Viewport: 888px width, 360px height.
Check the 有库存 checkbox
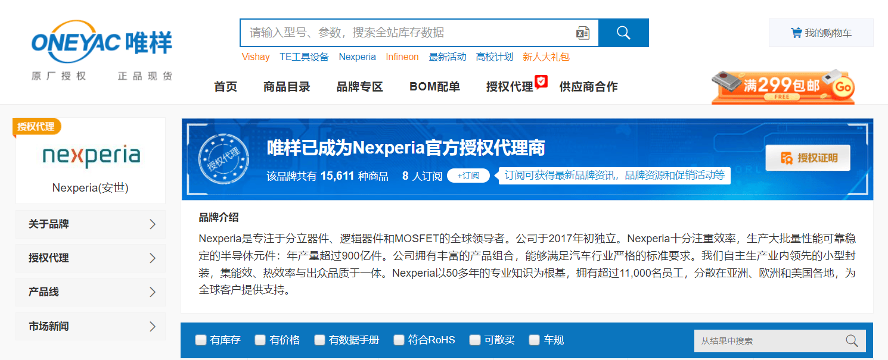(x=201, y=340)
